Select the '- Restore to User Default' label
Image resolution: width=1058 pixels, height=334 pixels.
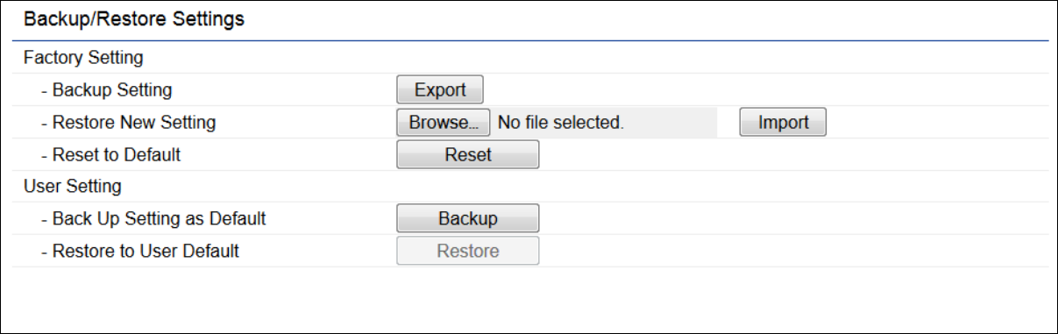[x=139, y=251]
